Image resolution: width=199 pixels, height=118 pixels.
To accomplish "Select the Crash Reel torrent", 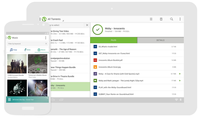I will pyautogui.click(x=70, y=41).
